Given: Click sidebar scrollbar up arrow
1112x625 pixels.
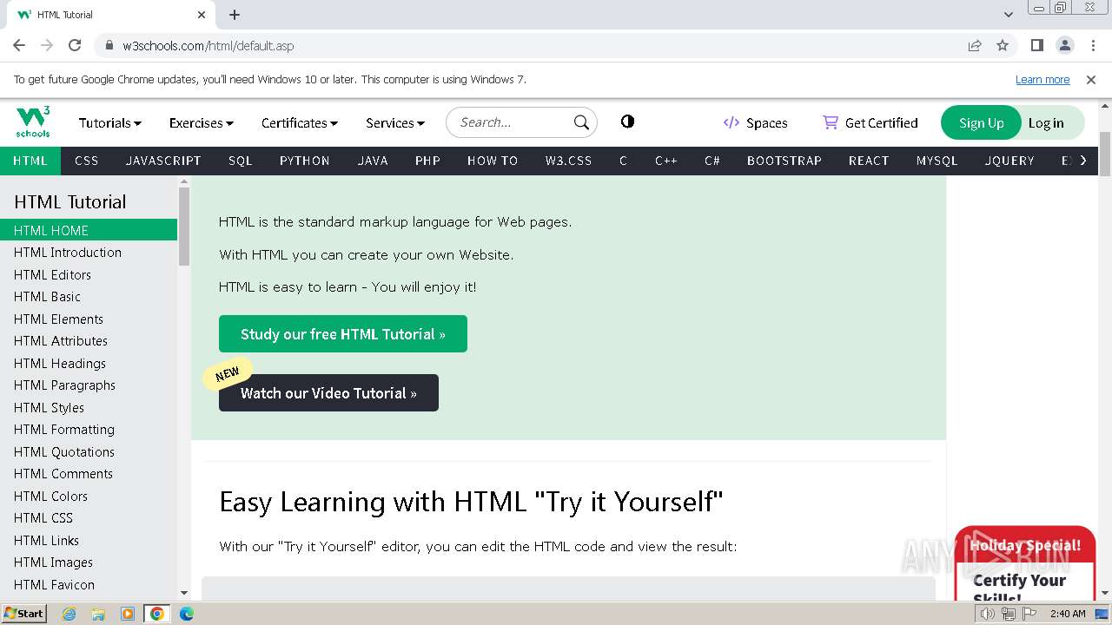Looking at the screenshot, I should tap(183, 181).
